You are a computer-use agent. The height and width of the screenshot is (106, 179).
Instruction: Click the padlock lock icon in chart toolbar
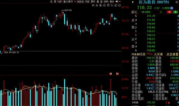point(104,5)
